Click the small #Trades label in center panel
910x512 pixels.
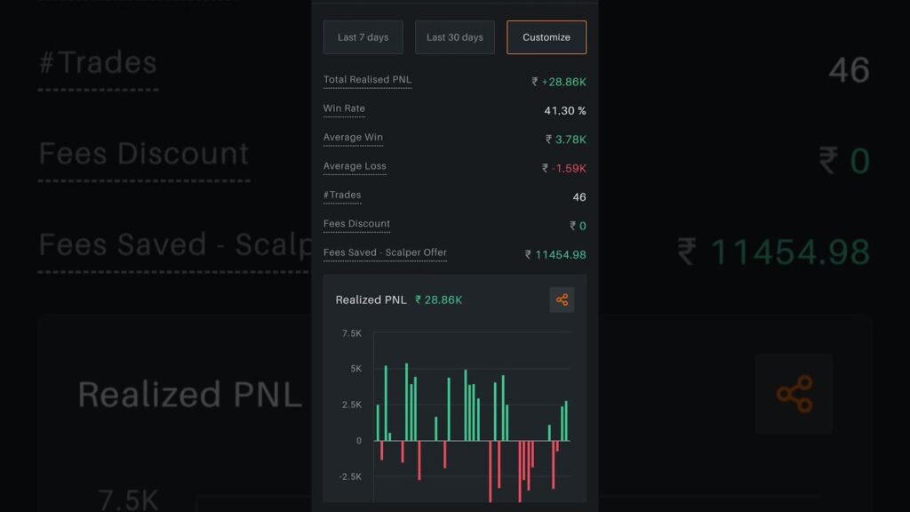coord(342,196)
